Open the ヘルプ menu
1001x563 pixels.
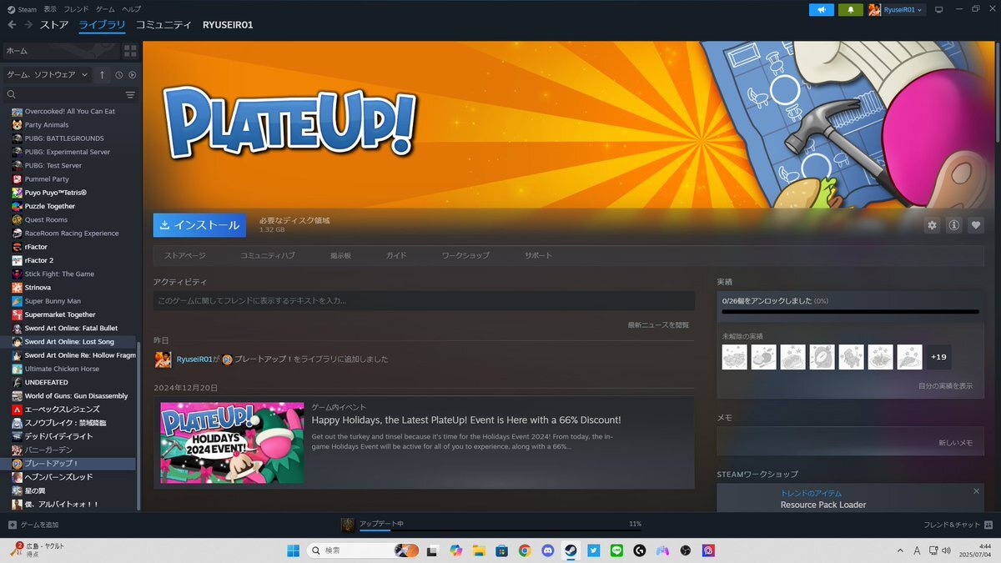[132, 8]
